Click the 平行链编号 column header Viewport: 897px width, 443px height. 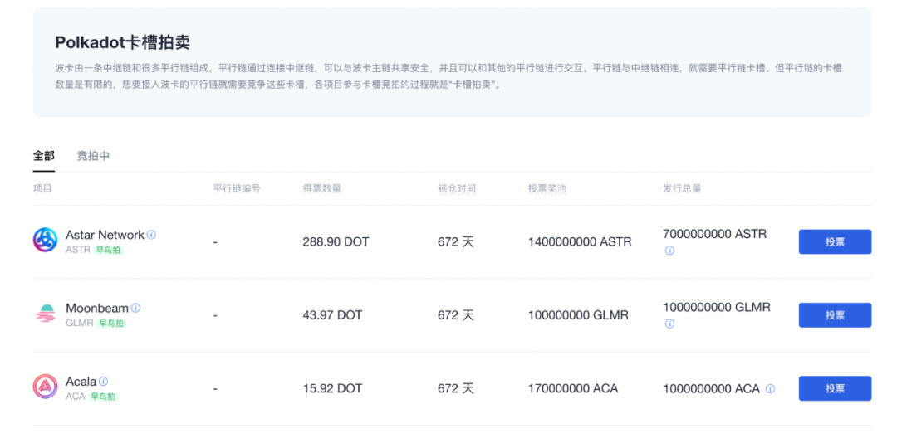[236, 188]
